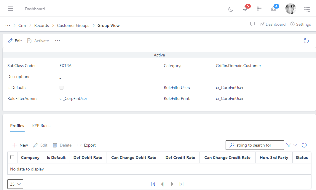Open messages via the envelope icon
The height and width of the screenshot is (190, 316).
(273, 9)
